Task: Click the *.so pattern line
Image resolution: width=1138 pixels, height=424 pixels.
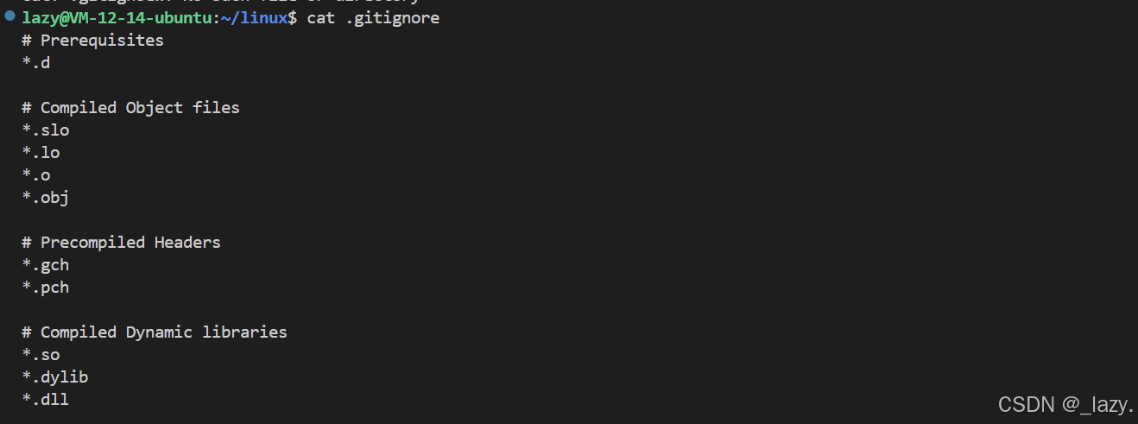Action: (x=41, y=355)
